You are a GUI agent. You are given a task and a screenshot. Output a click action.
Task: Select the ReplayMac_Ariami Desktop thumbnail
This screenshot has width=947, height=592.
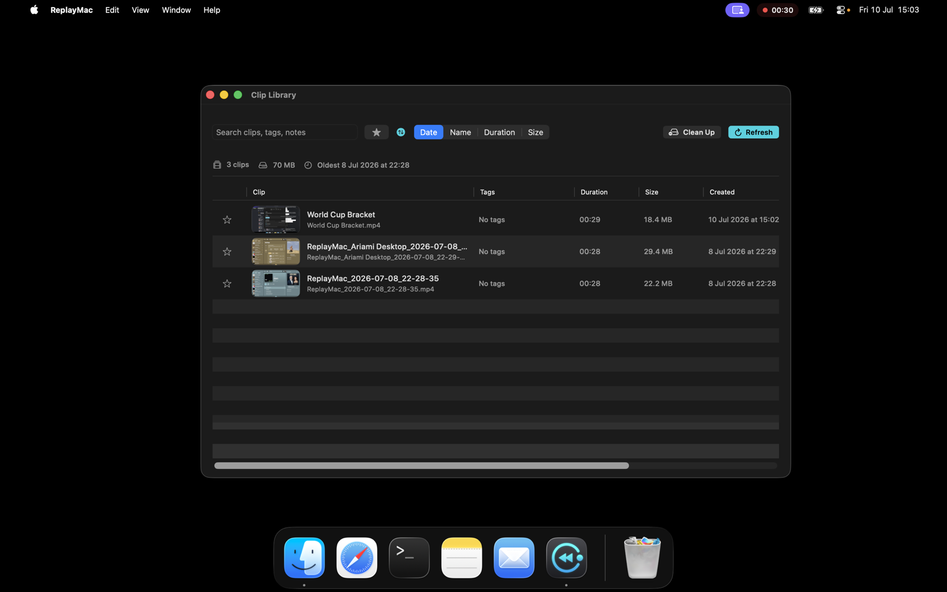276,251
